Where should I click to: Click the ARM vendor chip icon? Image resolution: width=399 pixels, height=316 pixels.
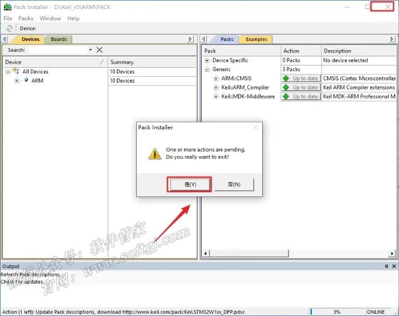point(26,80)
